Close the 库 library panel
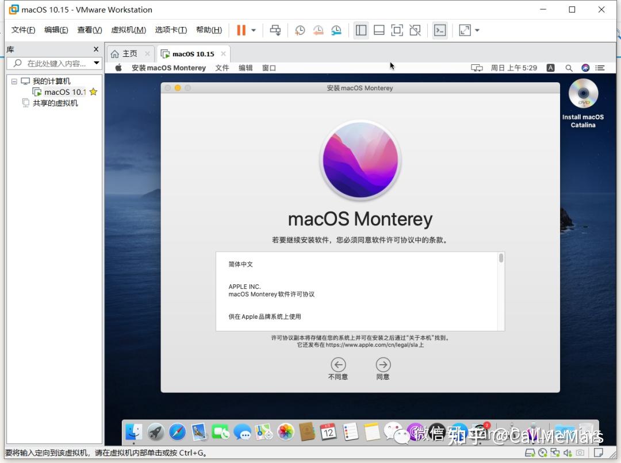 96,49
